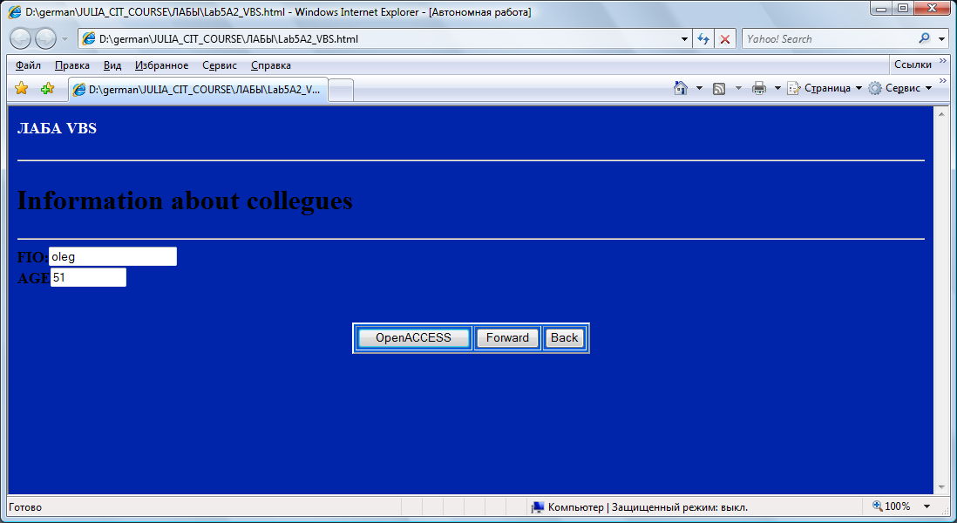
Task: Click the magnifier search icon
Action: [924, 38]
